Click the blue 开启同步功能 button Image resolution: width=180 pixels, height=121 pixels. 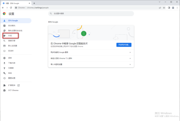pos(124,45)
